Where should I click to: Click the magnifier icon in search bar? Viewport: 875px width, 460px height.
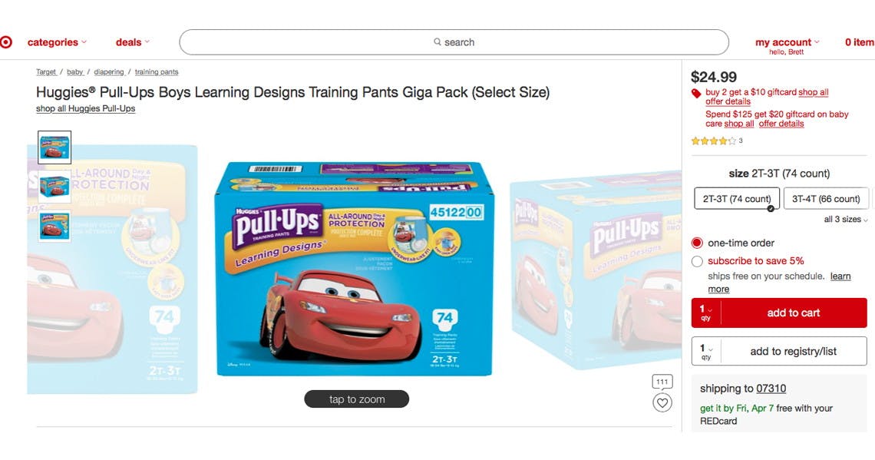pos(438,42)
